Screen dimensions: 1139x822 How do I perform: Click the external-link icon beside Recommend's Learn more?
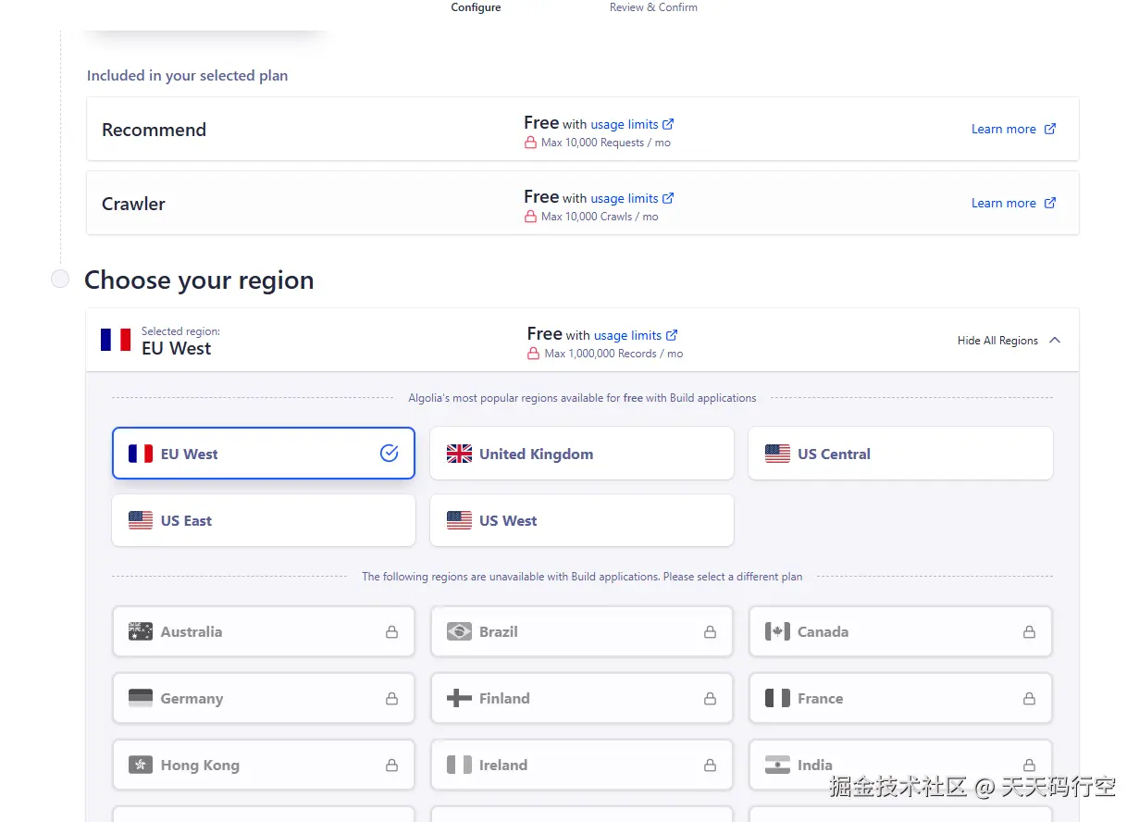point(1050,130)
